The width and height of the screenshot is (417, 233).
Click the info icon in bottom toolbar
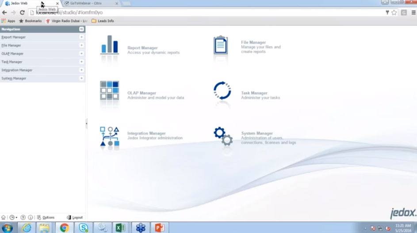tap(31, 218)
